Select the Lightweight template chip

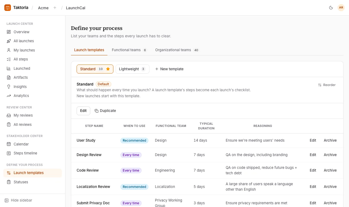tap(132, 69)
